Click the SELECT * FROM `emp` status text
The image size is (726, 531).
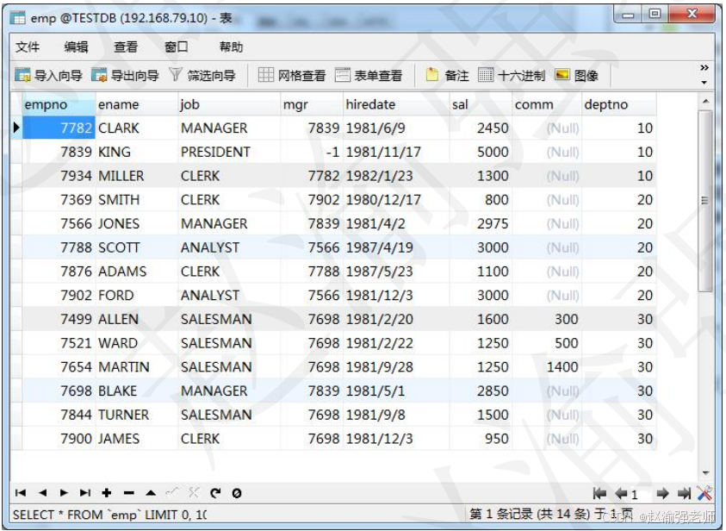click(109, 515)
